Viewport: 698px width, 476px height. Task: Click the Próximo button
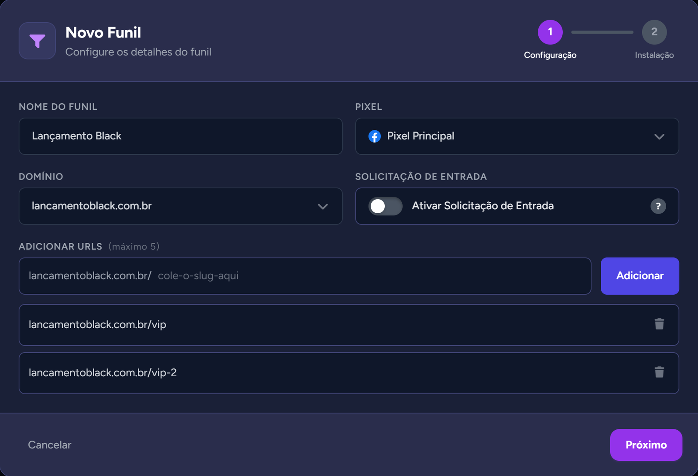(x=646, y=445)
